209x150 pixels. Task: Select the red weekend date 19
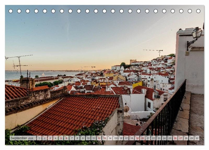(137, 138)
